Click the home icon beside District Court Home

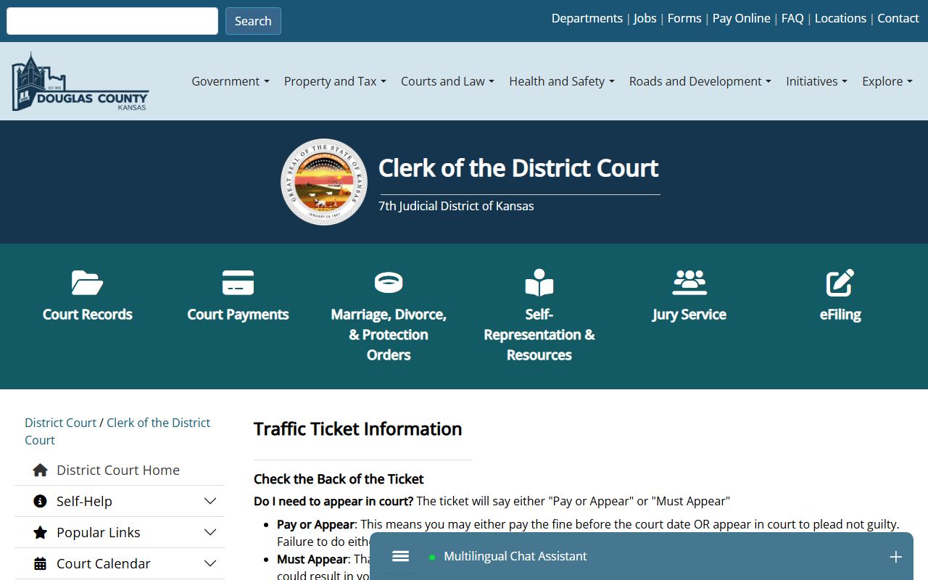click(x=41, y=470)
